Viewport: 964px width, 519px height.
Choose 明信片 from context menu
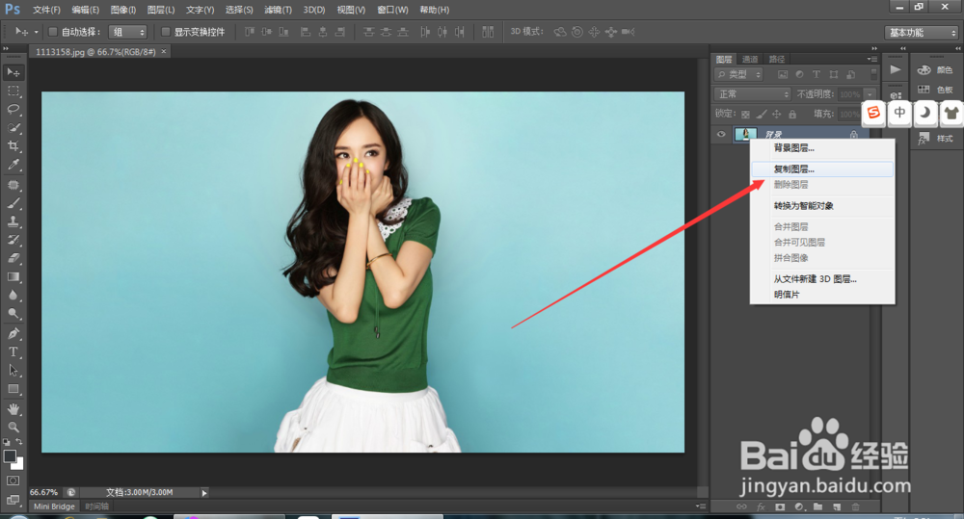(822, 295)
